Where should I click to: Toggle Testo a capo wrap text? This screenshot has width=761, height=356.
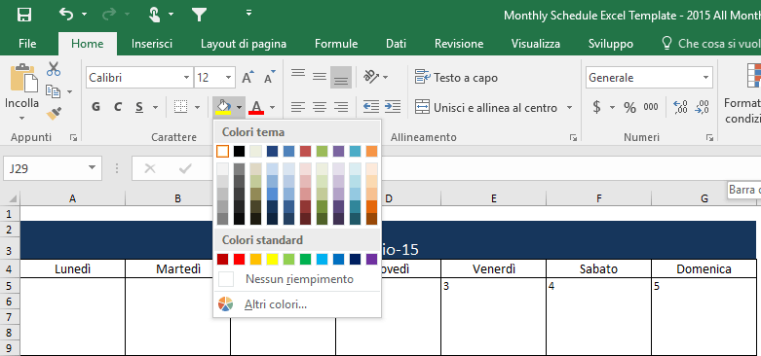(456, 78)
